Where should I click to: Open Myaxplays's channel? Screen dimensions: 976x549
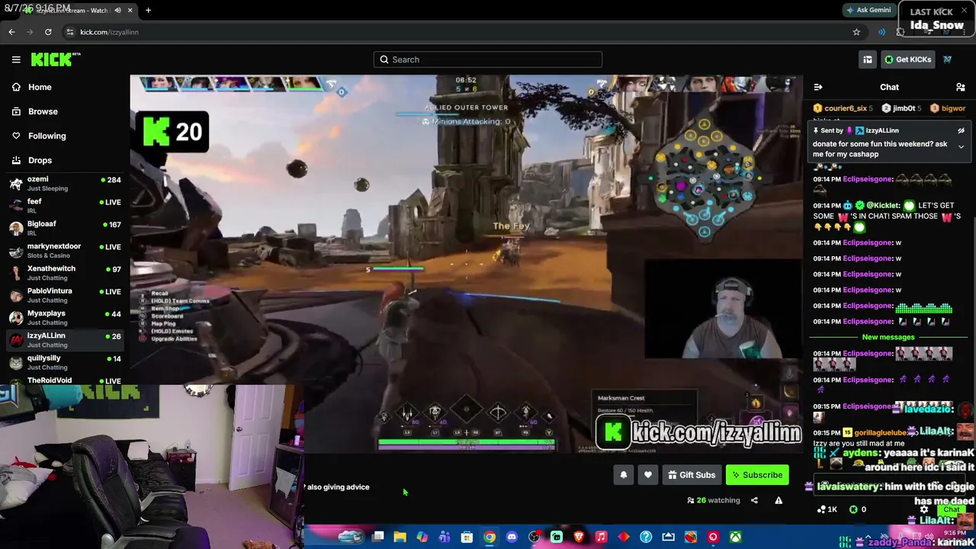(65, 317)
